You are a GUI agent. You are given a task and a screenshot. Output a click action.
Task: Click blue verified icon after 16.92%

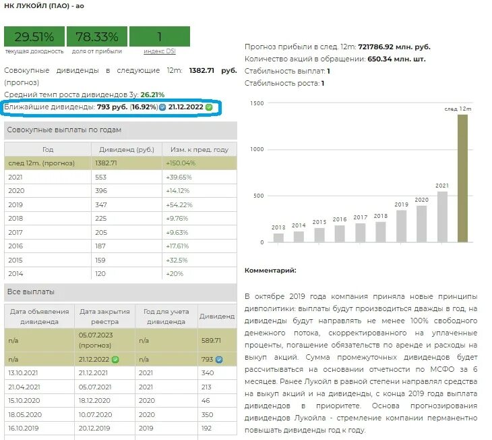162,107
